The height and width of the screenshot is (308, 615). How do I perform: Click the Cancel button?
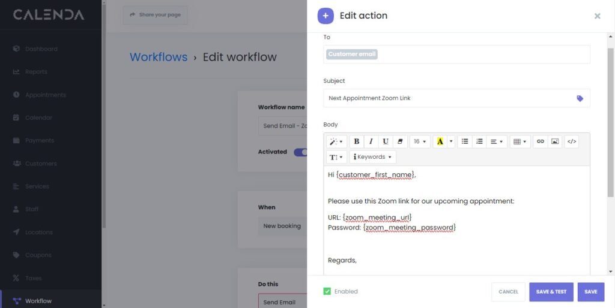point(508,292)
